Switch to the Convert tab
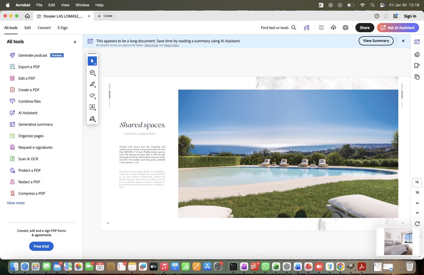This screenshot has width=424, height=275. point(44,28)
